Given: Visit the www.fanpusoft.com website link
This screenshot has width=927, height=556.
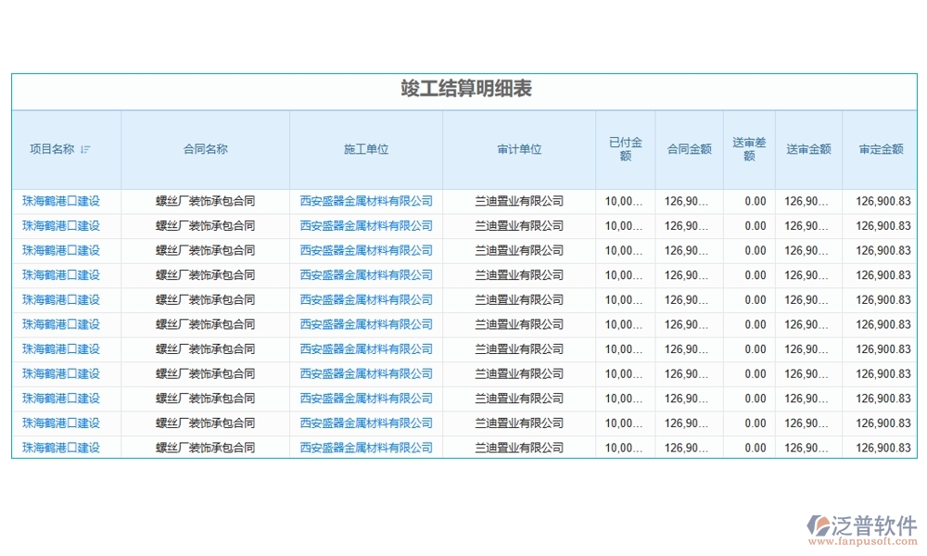Looking at the screenshot, I should click(x=862, y=539).
